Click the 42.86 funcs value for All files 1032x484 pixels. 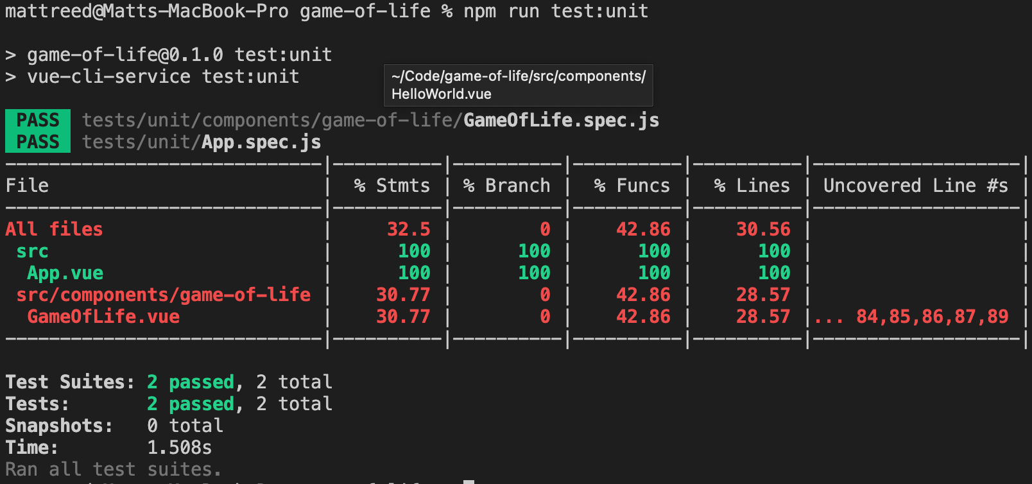tap(643, 229)
